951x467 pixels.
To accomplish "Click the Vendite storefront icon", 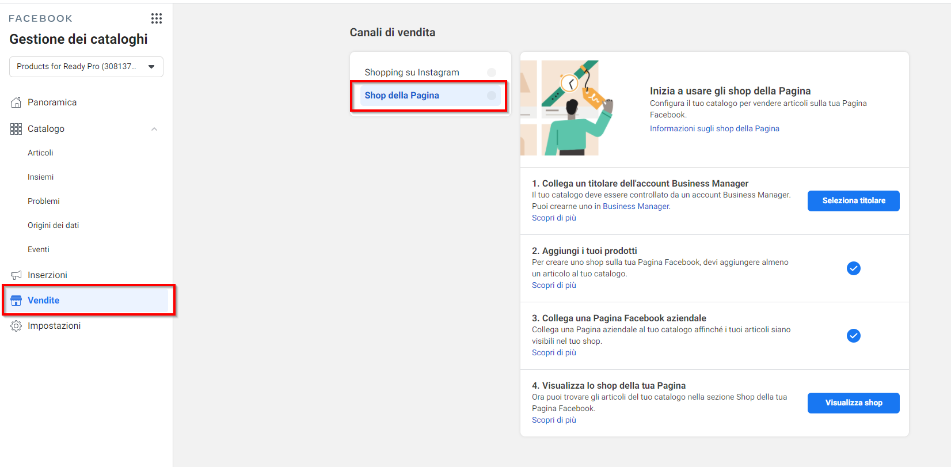I will point(16,301).
